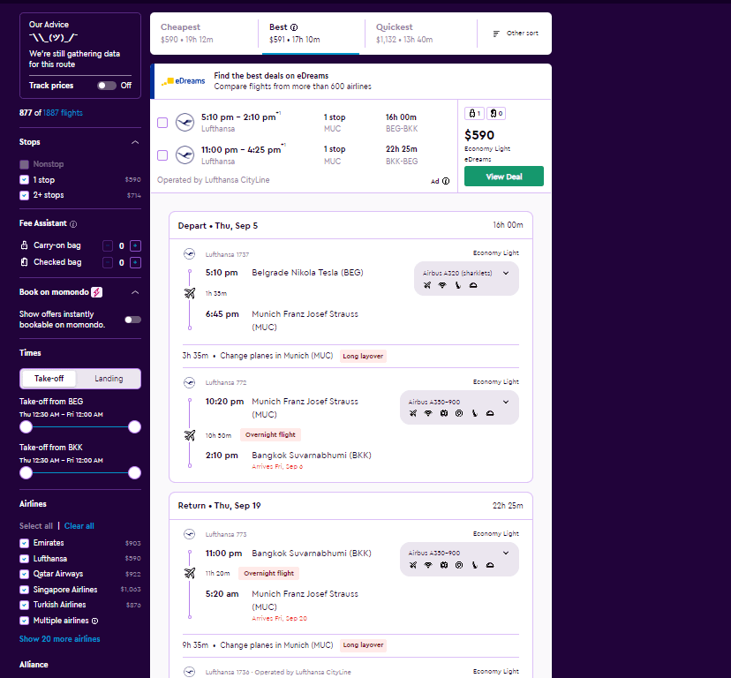
Task: Increase Carry-on bag count
Action: point(135,245)
